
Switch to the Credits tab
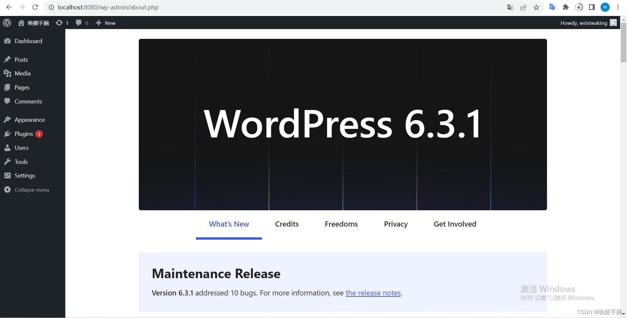(287, 224)
